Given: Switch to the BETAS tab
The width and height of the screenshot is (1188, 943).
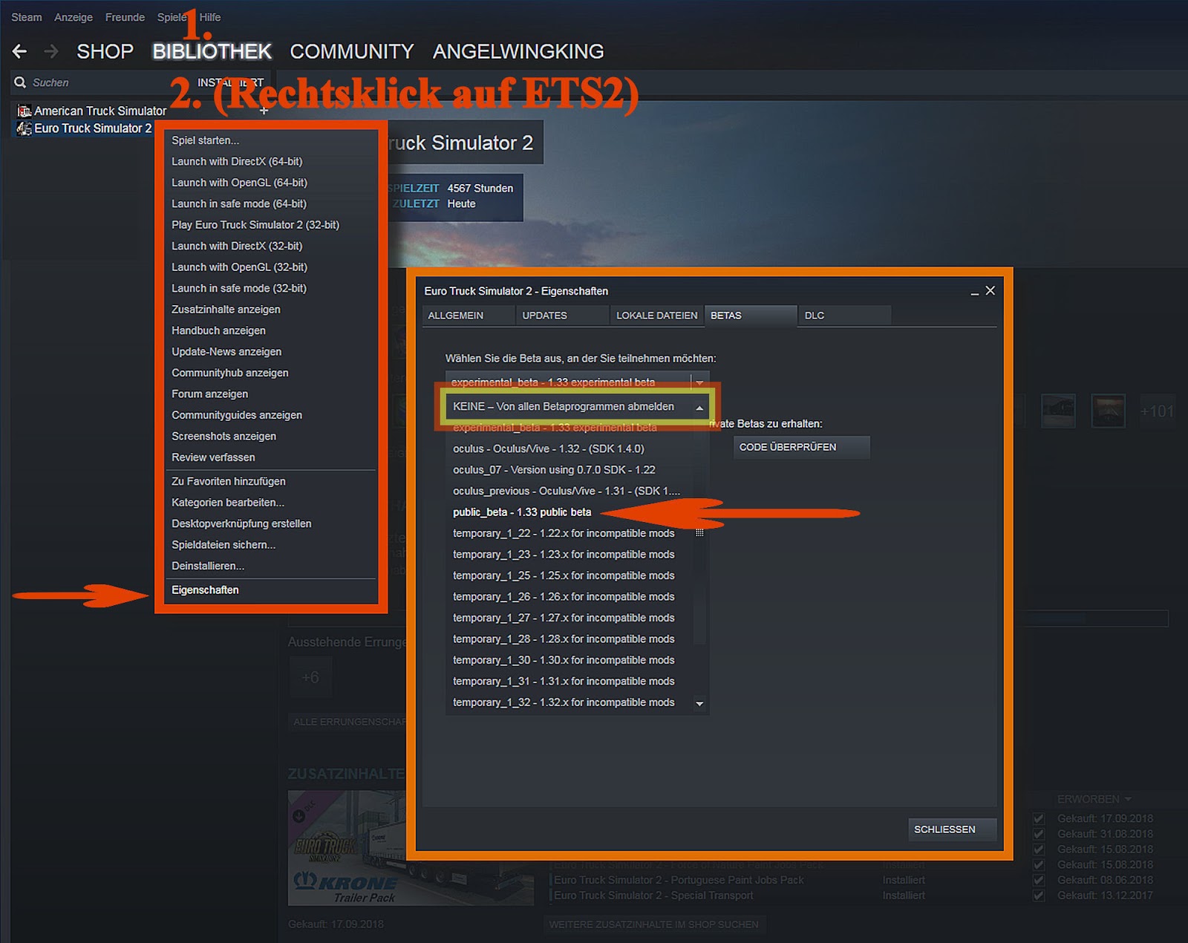Looking at the screenshot, I should [x=751, y=316].
